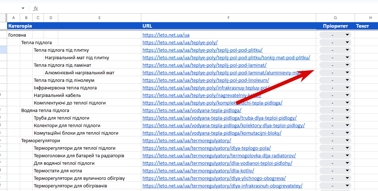Select the Головна cell
Viewport: 378px width, 191px height.
17,35
